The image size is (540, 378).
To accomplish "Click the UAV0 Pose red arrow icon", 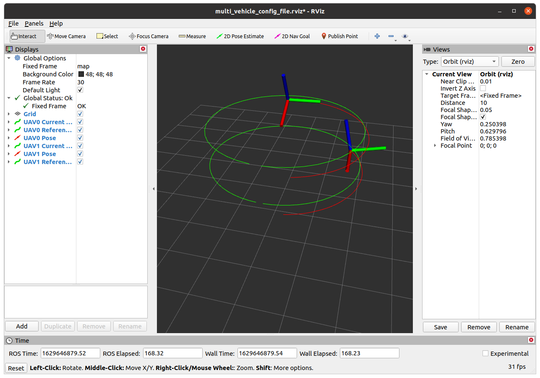I will point(18,138).
